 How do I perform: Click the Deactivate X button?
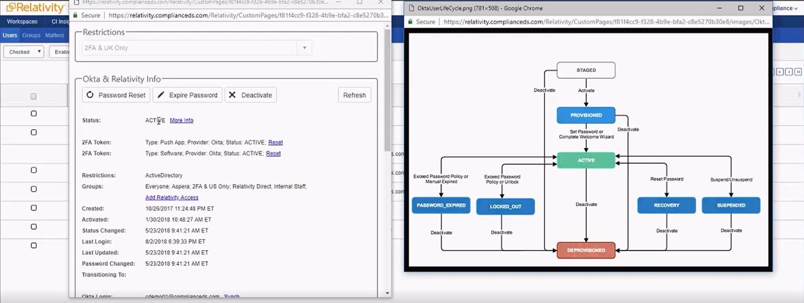251,95
